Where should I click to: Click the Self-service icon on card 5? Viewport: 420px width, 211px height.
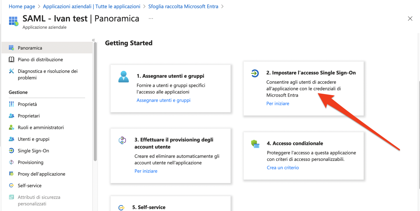[x=121, y=207]
